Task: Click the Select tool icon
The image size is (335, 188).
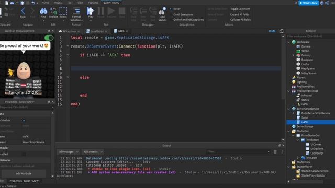Action: pyautogui.click(x=63, y=13)
